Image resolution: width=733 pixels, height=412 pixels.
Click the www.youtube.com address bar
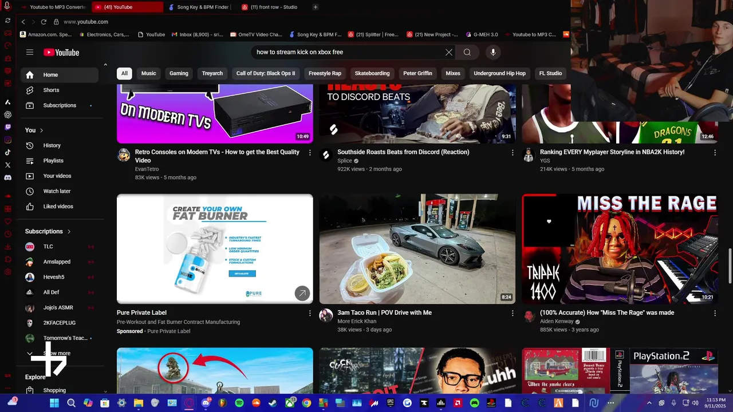pyautogui.click(x=86, y=22)
